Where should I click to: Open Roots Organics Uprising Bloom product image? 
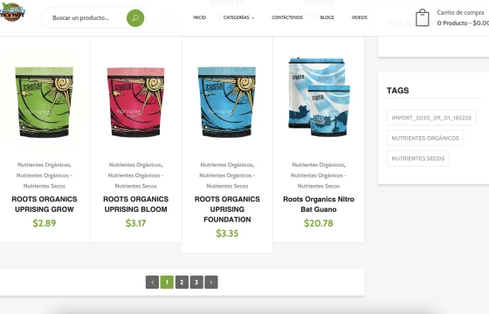point(135,102)
